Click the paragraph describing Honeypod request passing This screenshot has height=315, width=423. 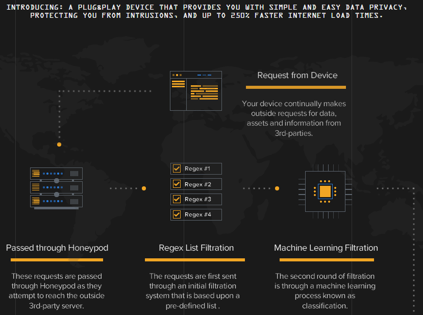point(56,291)
